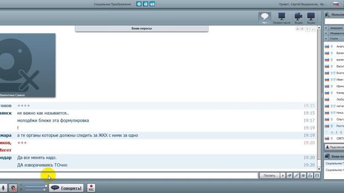Click the Послать send button
This screenshot has width=344, height=193.
pyautogui.click(x=269, y=175)
